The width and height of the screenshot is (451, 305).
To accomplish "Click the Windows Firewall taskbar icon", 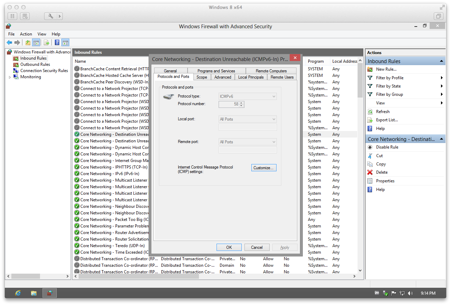I will pyautogui.click(x=50, y=293).
